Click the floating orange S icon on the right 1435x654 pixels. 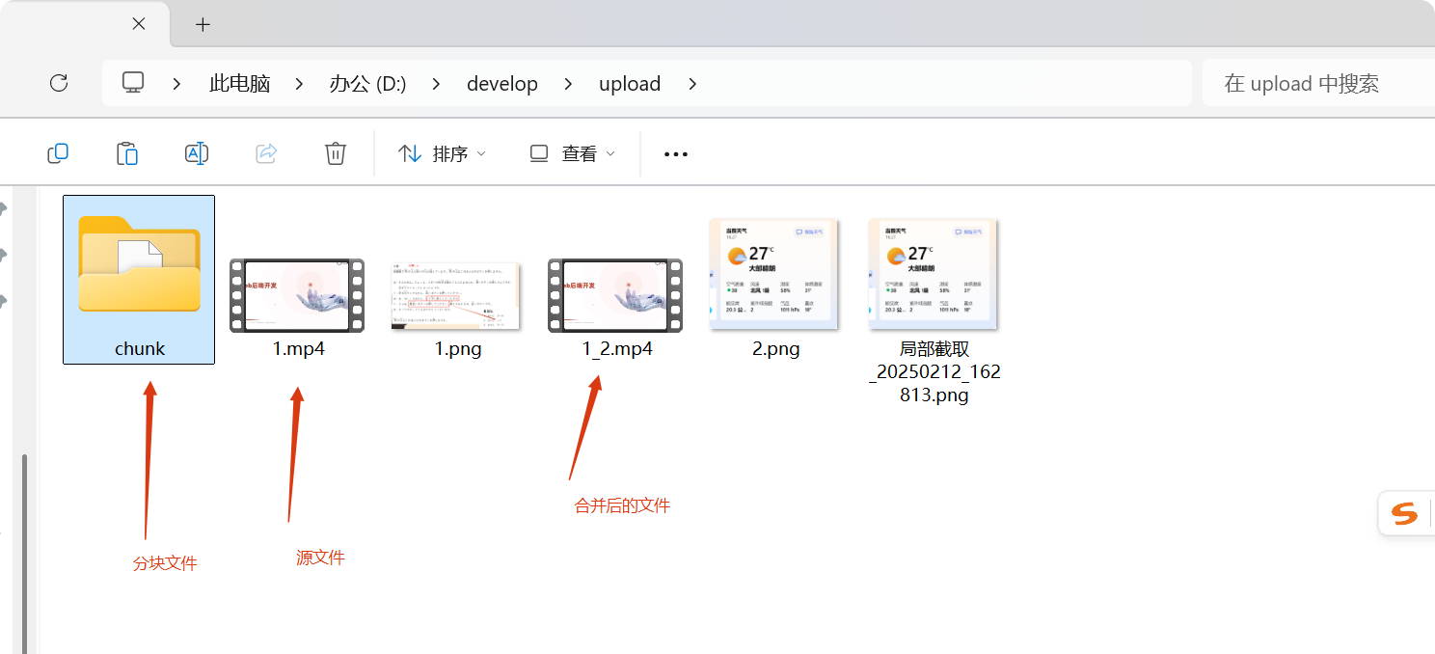click(1405, 512)
